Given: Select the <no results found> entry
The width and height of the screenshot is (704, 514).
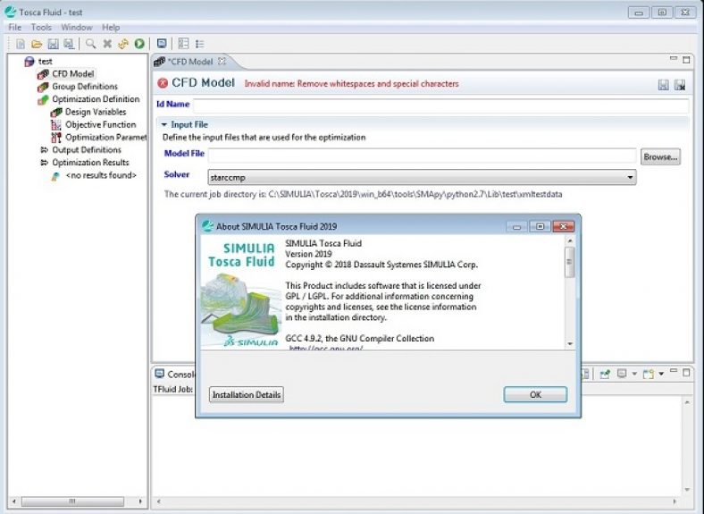Looking at the screenshot, I should pos(101,175).
